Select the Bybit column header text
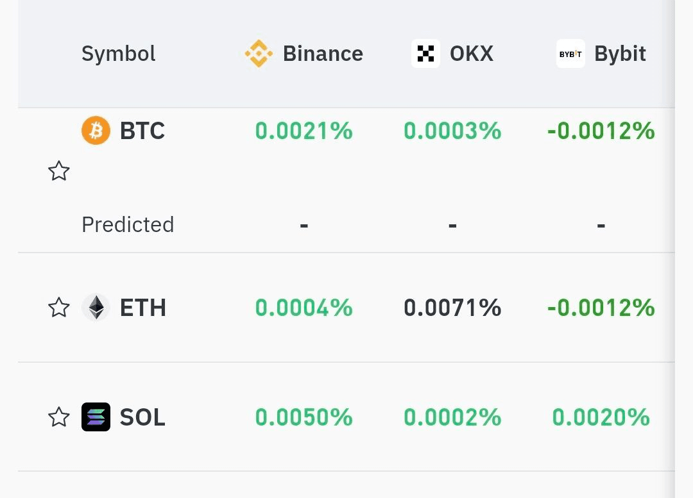This screenshot has height=498, width=693. coord(620,53)
